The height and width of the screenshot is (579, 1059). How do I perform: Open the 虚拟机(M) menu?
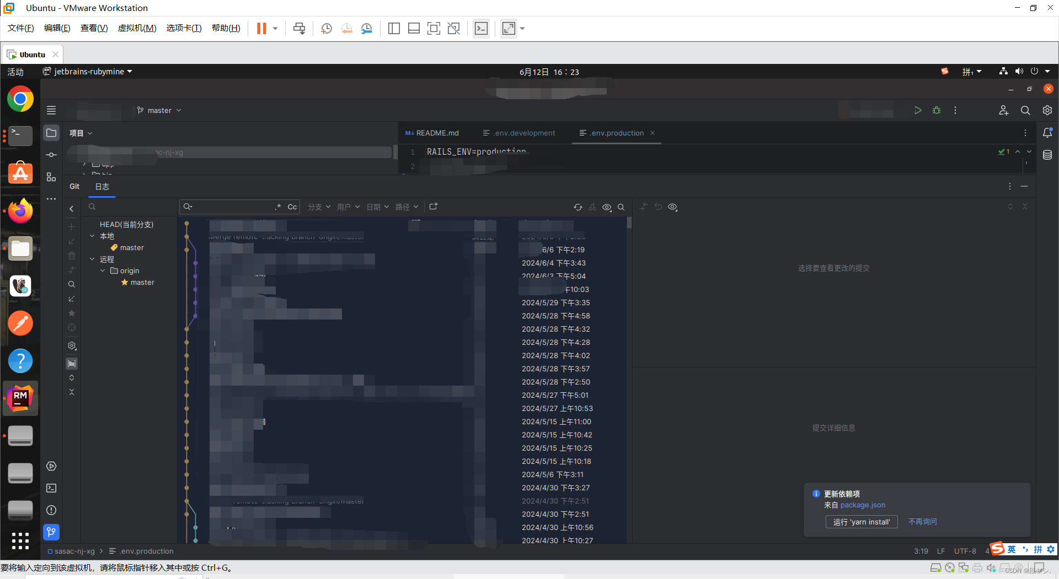137,28
